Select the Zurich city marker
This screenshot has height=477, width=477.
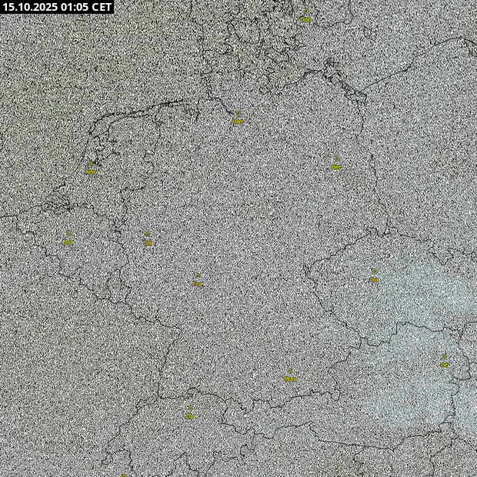(189, 412)
